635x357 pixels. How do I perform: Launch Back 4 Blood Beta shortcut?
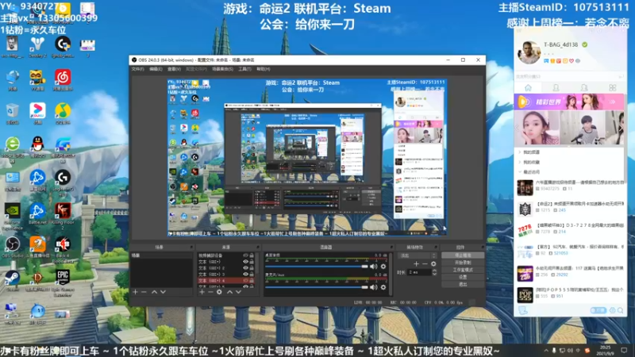[63, 250]
